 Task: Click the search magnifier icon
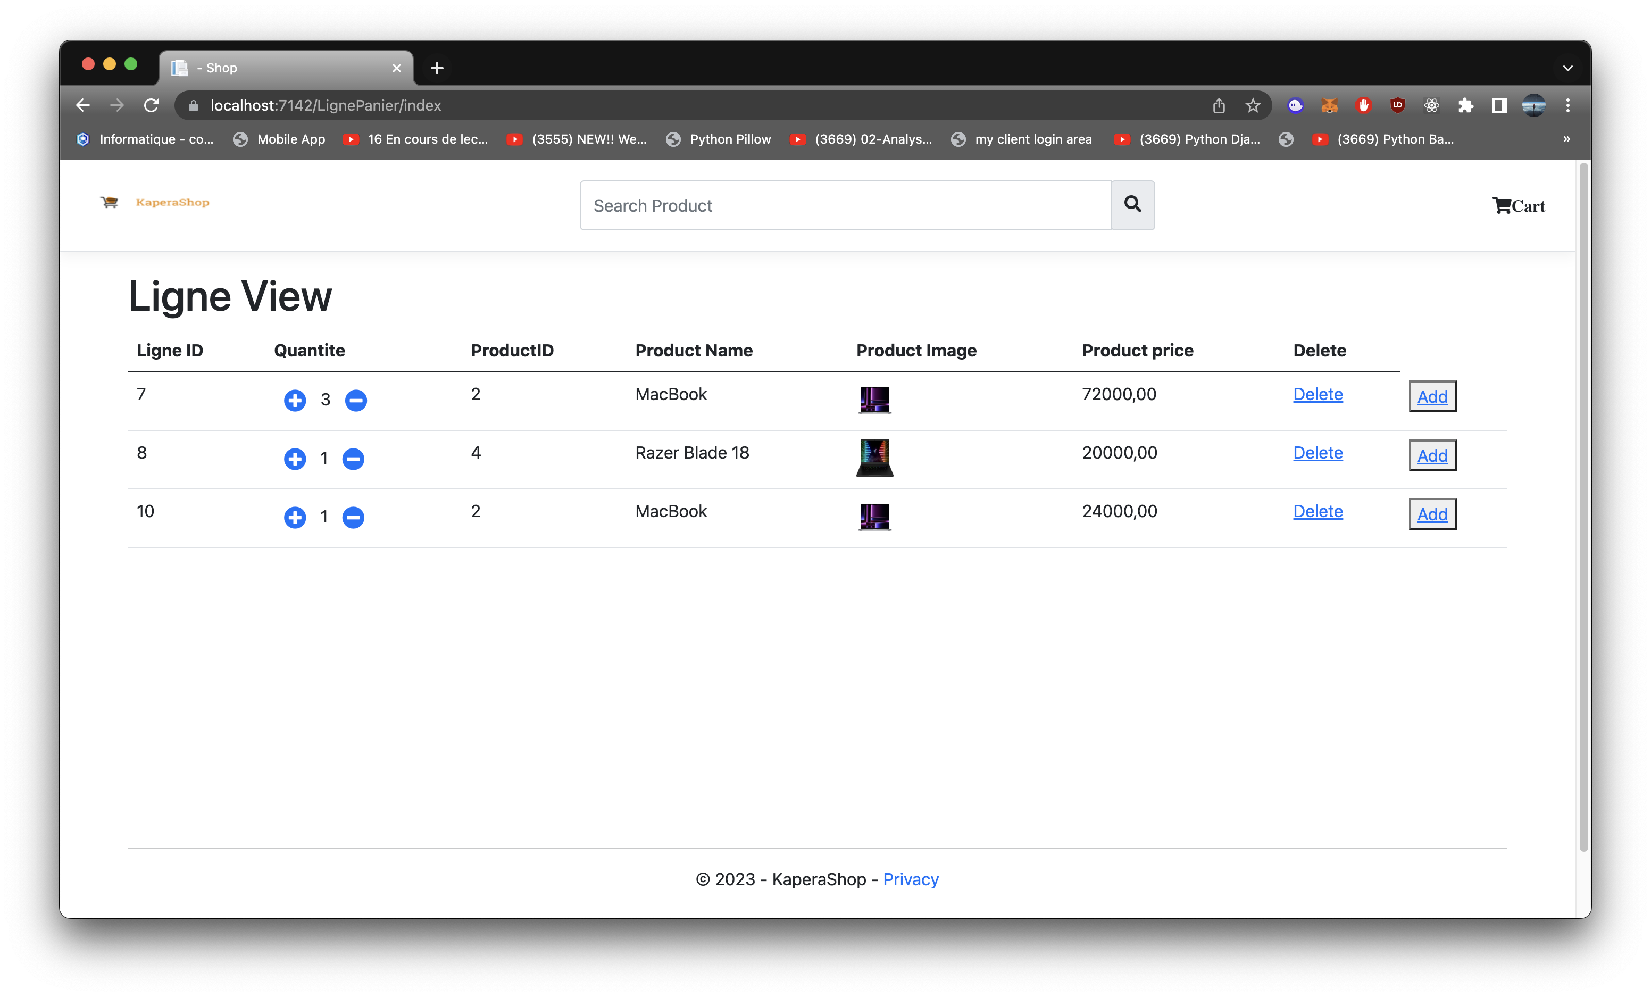1132,205
